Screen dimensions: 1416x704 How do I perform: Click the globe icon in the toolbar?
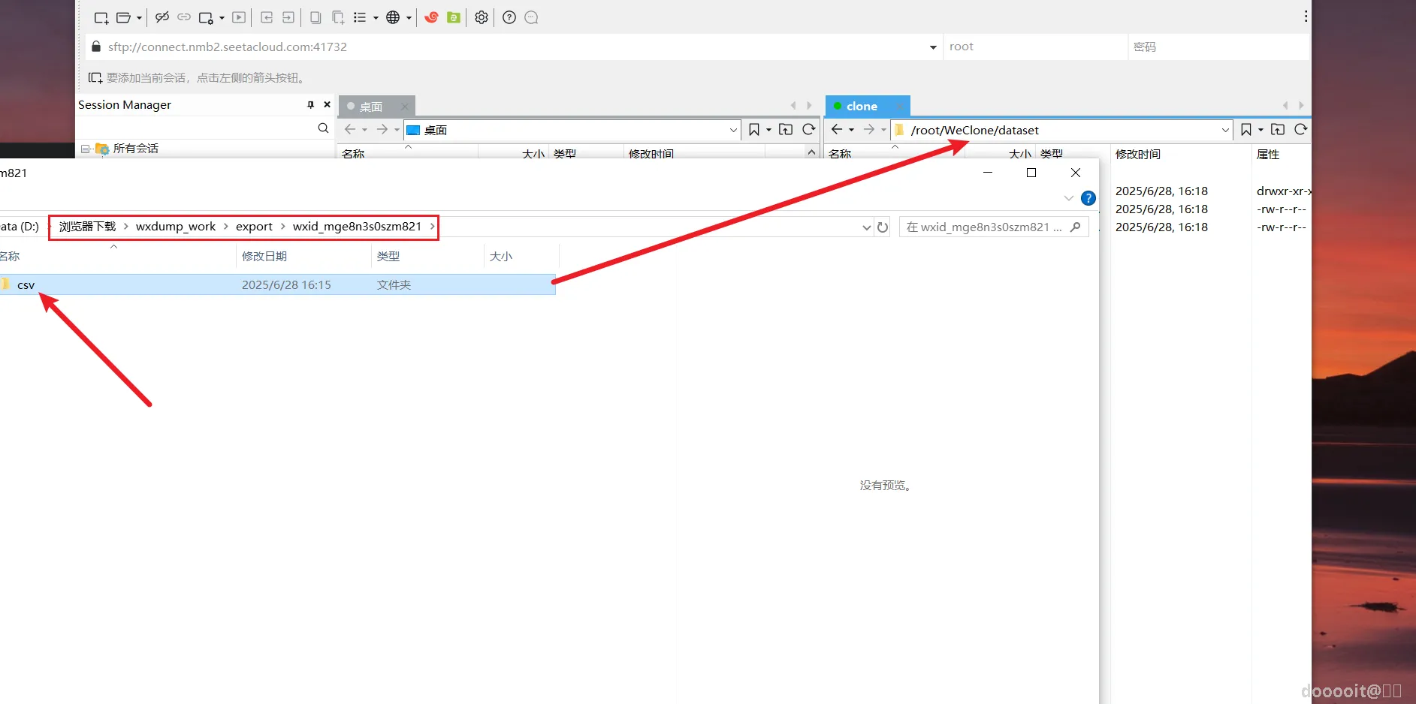393,17
